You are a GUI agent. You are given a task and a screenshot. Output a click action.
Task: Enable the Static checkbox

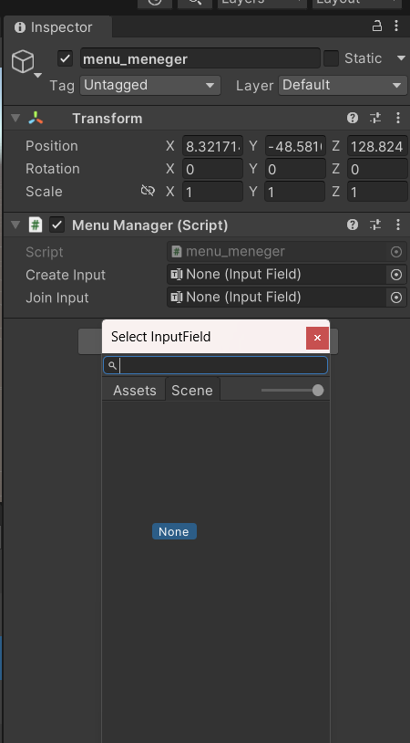tap(331, 58)
